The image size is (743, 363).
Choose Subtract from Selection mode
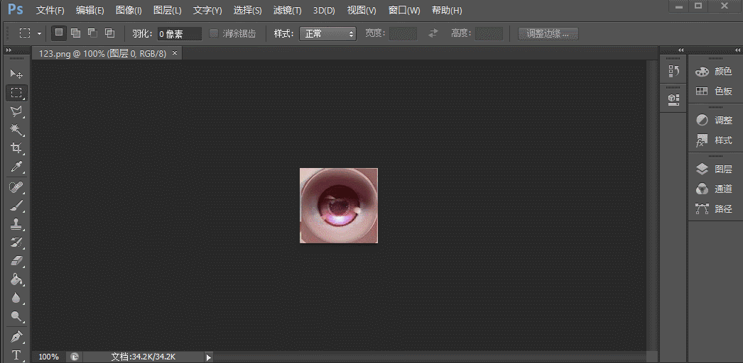pos(92,33)
